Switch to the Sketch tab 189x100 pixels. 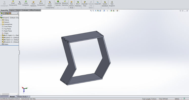18,10
